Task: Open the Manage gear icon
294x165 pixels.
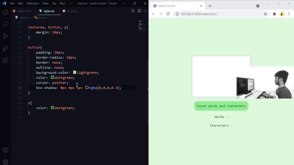Action: [6, 162]
